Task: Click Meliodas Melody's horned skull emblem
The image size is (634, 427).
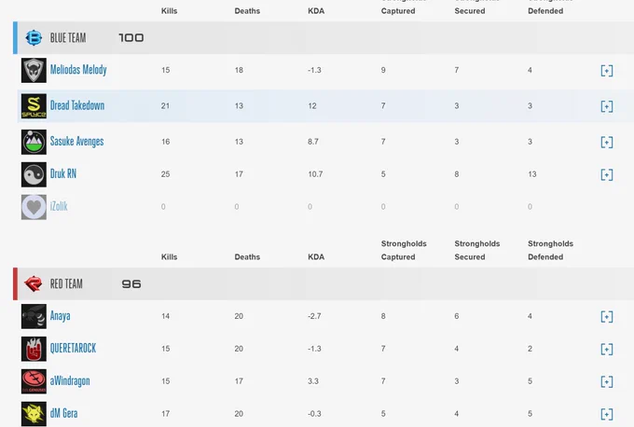Action: tap(34, 70)
